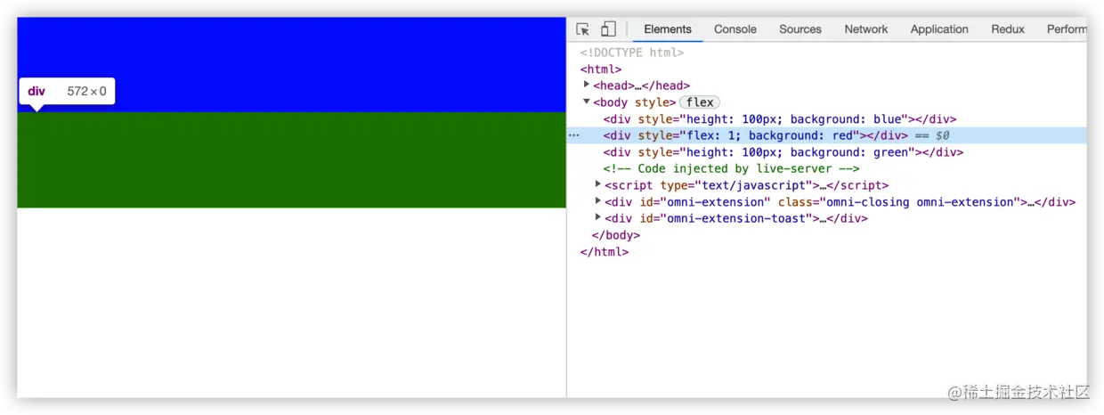Screen dimensions: 1104x415
Task: Click the green box in the page
Action: click(x=291, y=160)
